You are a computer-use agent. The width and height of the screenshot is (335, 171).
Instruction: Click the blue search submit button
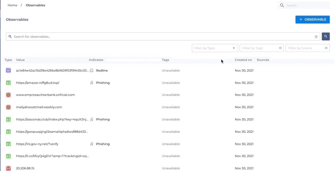(326, 36)
